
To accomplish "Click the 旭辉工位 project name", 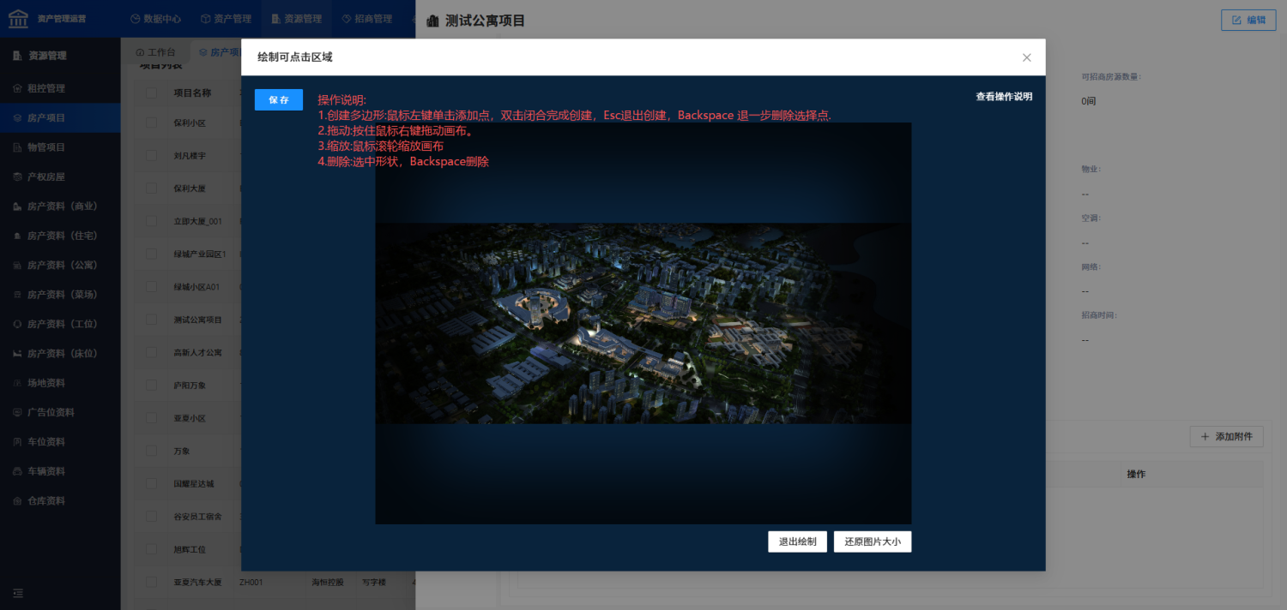I will 190,549.
